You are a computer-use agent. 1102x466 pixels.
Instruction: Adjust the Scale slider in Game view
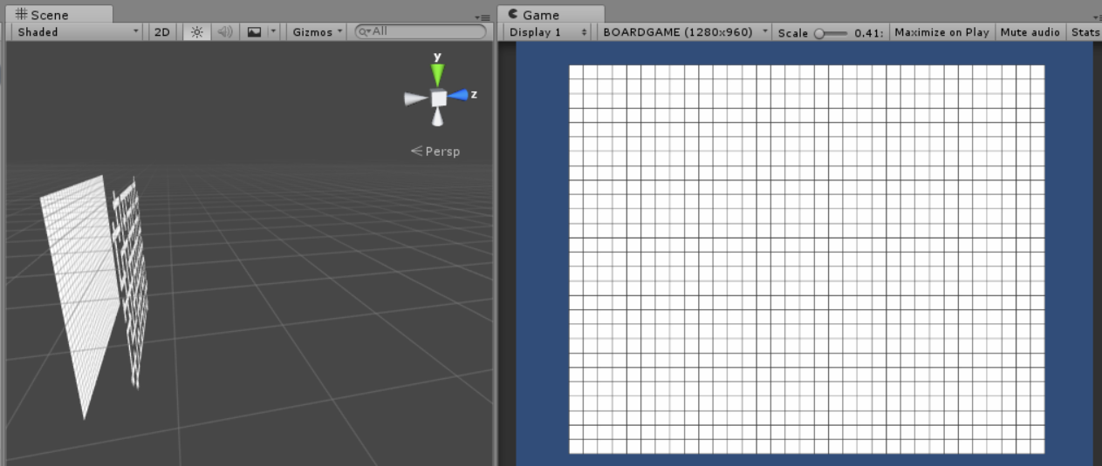point(832,33)
